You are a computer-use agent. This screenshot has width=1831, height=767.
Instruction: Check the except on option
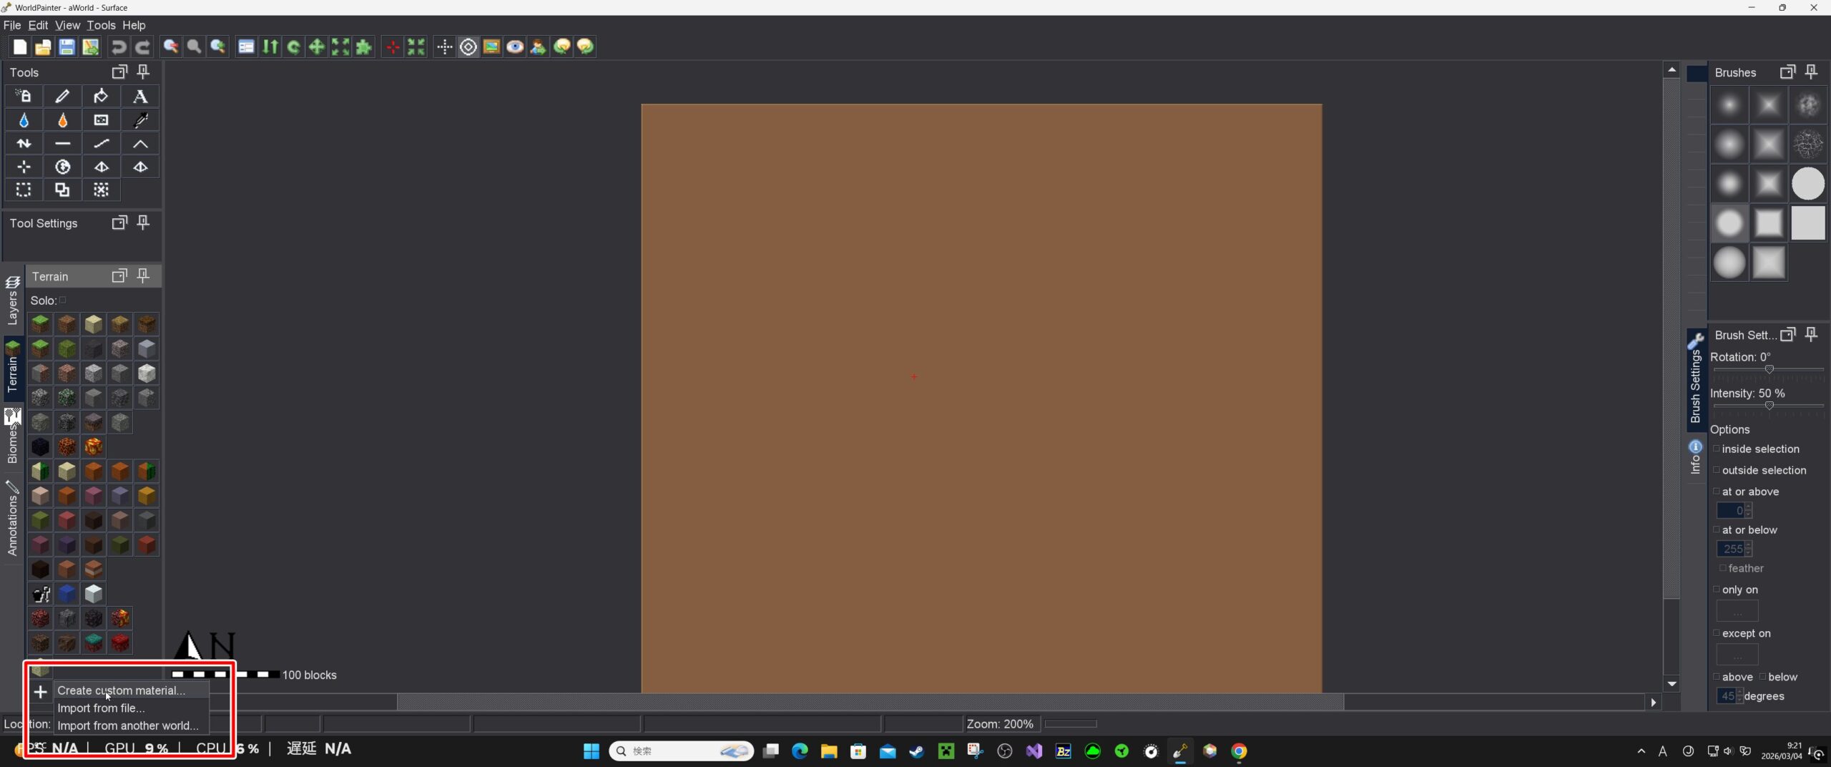1717,633
